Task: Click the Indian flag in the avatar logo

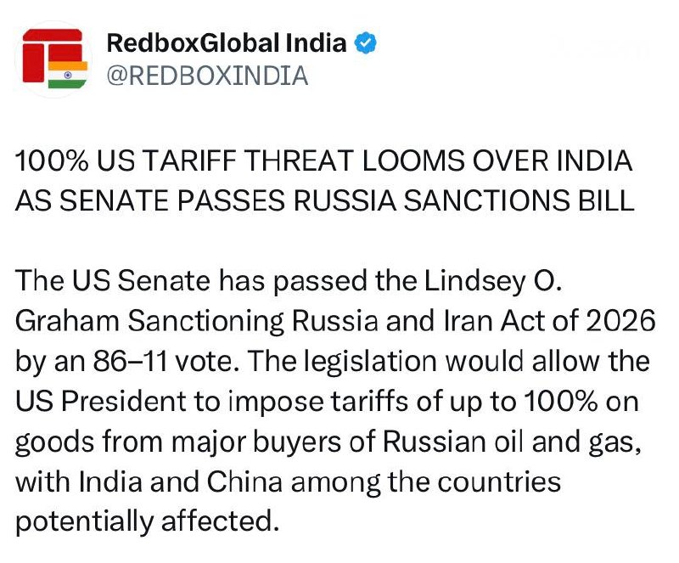Action: point(68,75)
